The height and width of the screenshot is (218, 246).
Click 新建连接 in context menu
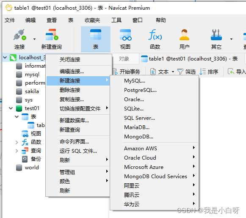point(78,81)
